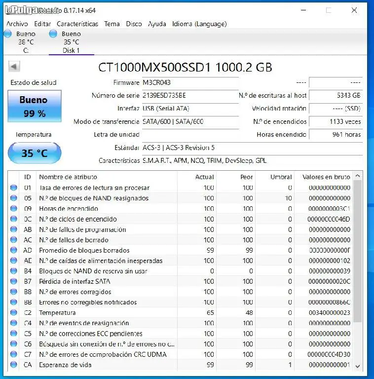
Task: Click status icon for attribute 05
Action: pyautogui.click(x=14, y=198)
